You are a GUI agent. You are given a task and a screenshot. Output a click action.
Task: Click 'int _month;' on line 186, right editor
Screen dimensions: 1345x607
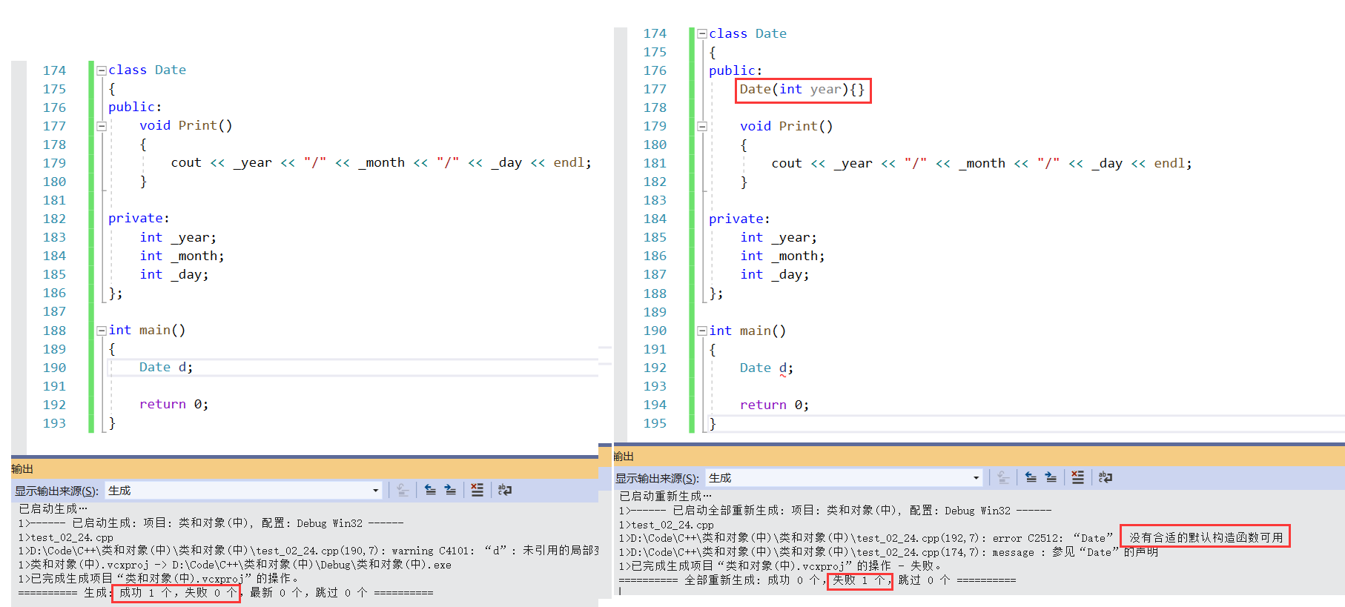click(782, 256)
